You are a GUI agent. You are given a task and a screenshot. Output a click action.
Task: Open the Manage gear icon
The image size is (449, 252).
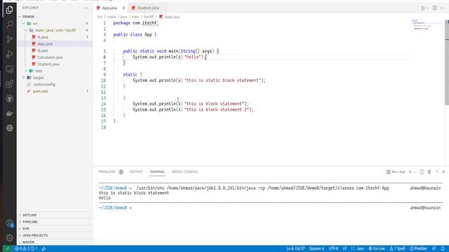(x=9, y=238)
